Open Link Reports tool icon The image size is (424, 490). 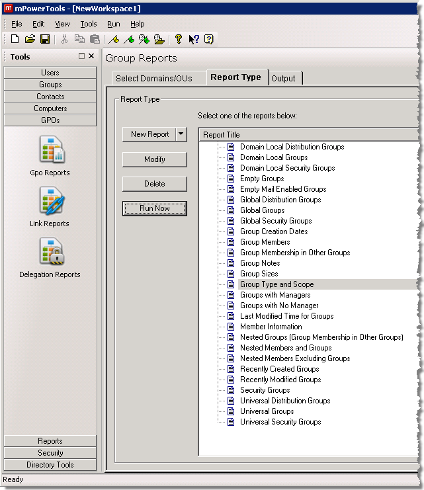52,201
